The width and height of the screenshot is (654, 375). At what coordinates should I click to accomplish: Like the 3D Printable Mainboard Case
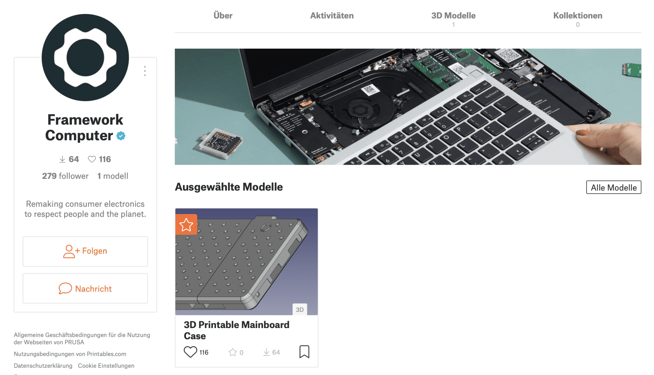[x=190, y=352]
